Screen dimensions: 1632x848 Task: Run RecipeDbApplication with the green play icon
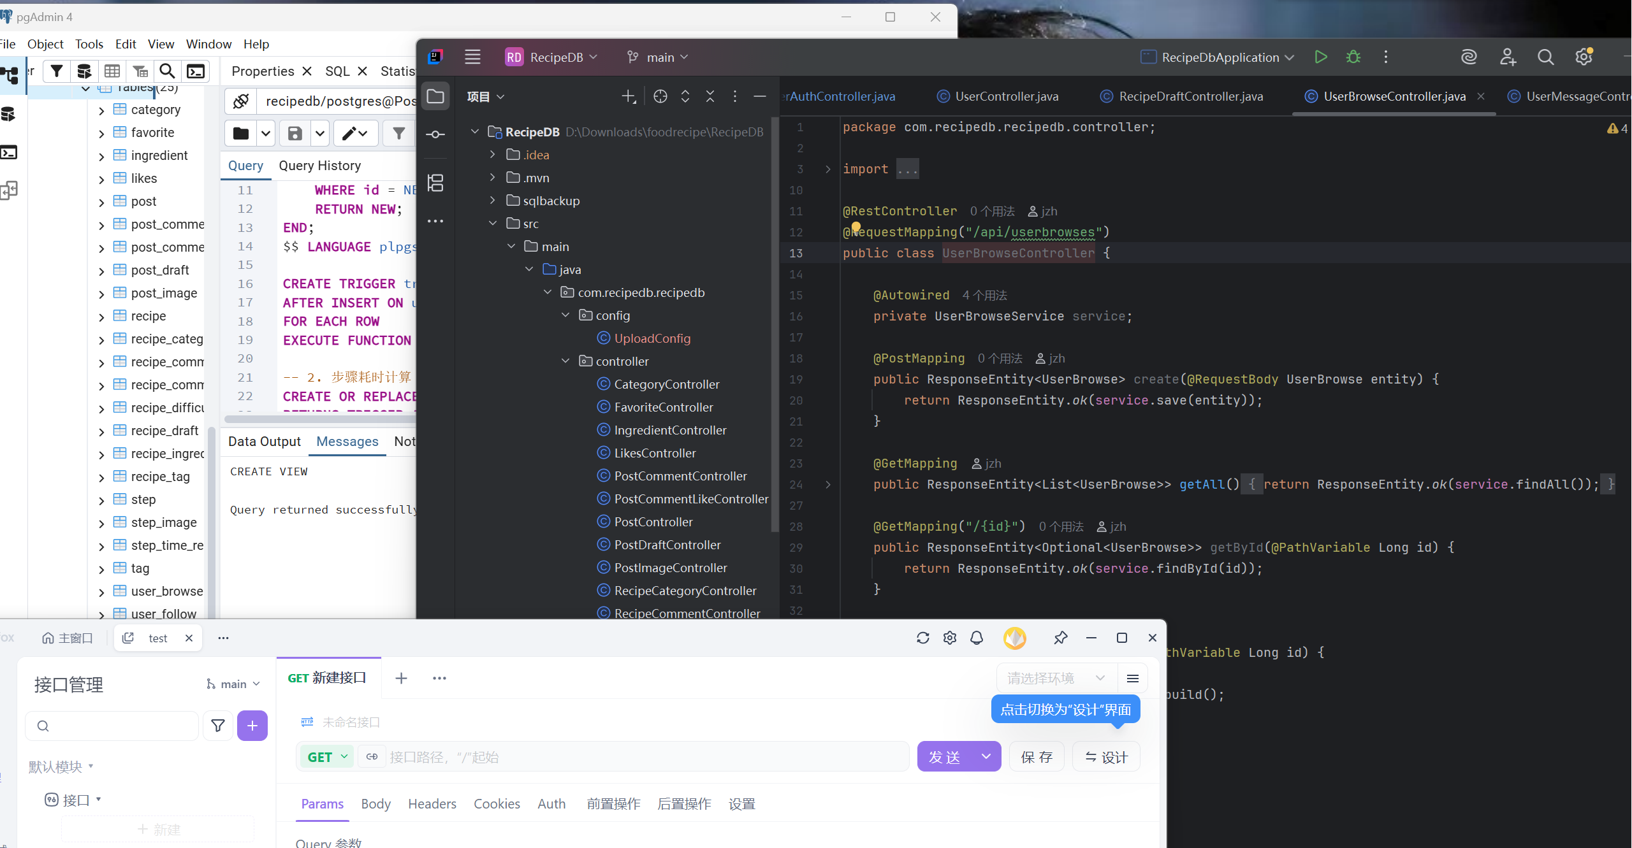tap(1321, 57)
